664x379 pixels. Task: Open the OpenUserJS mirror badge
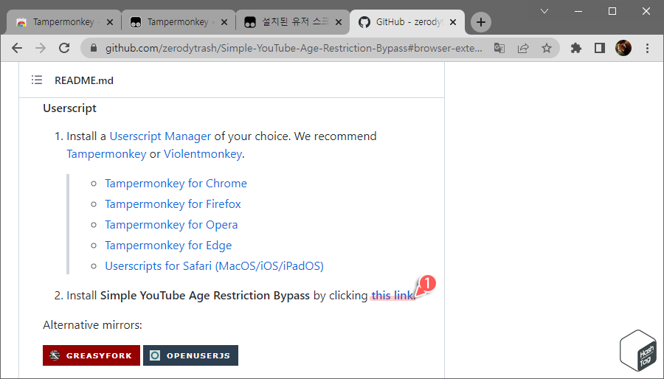(190, 355)
